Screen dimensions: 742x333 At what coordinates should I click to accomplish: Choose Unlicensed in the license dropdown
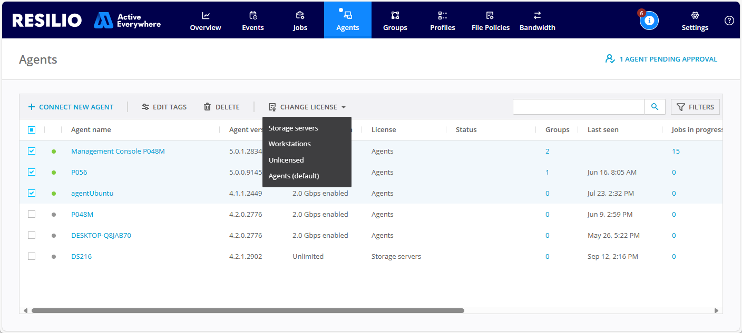pos(286,160)
